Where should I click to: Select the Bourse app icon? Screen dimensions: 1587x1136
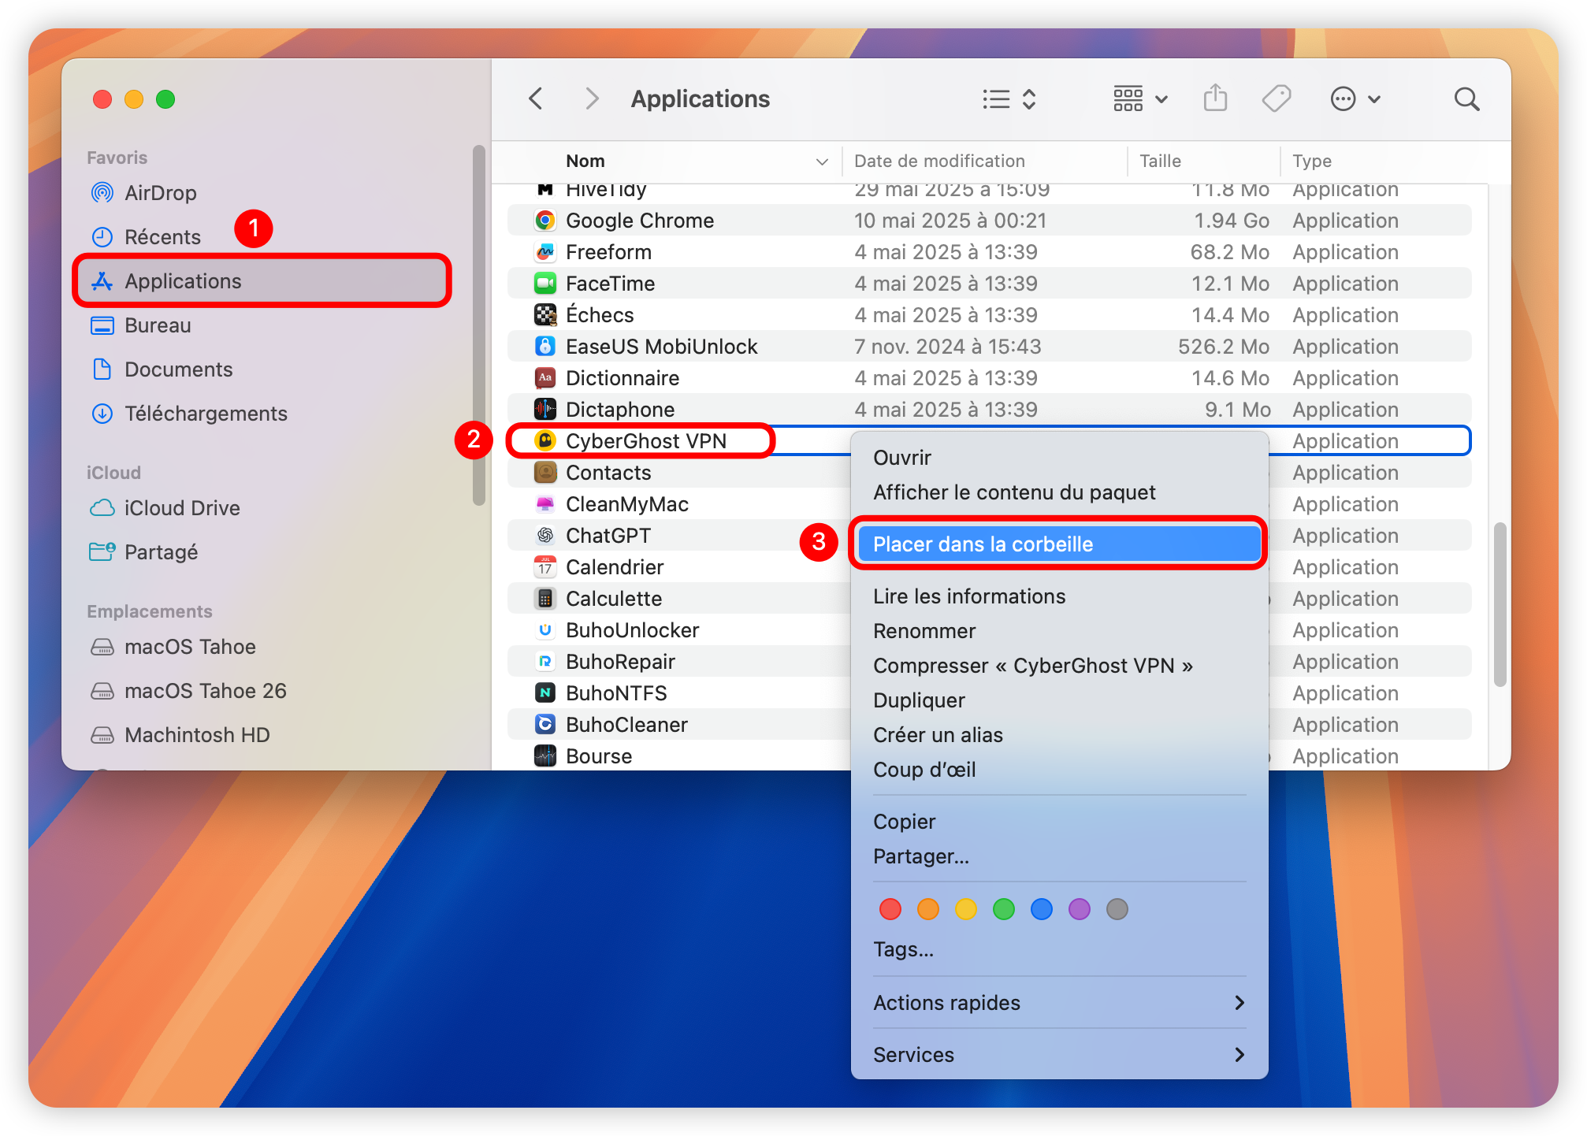point(544,756)
